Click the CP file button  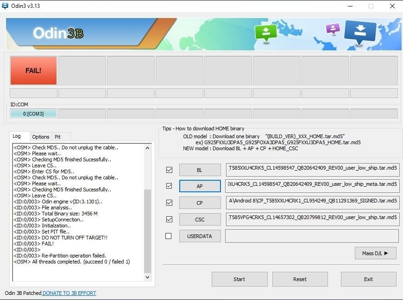[x=200, y=203]
